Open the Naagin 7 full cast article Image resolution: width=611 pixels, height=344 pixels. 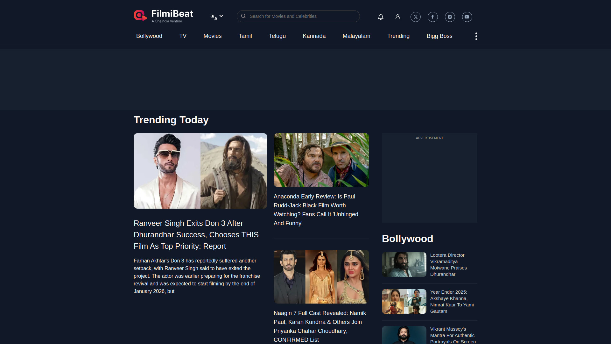[x=320, y=326]
